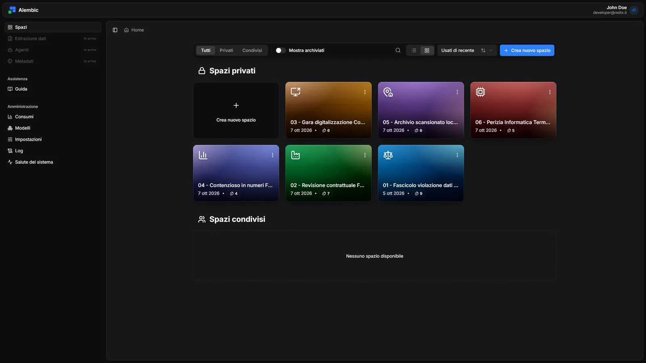Click the search magnifier icon

tap(398, 50)
